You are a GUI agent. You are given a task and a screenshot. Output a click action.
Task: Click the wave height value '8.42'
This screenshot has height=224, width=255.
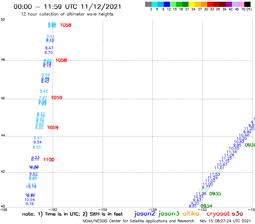click(44, 91)
